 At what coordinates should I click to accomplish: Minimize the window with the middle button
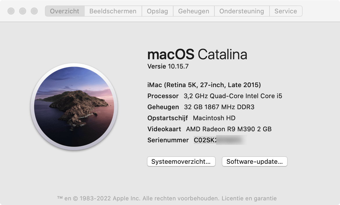[23, 11]
